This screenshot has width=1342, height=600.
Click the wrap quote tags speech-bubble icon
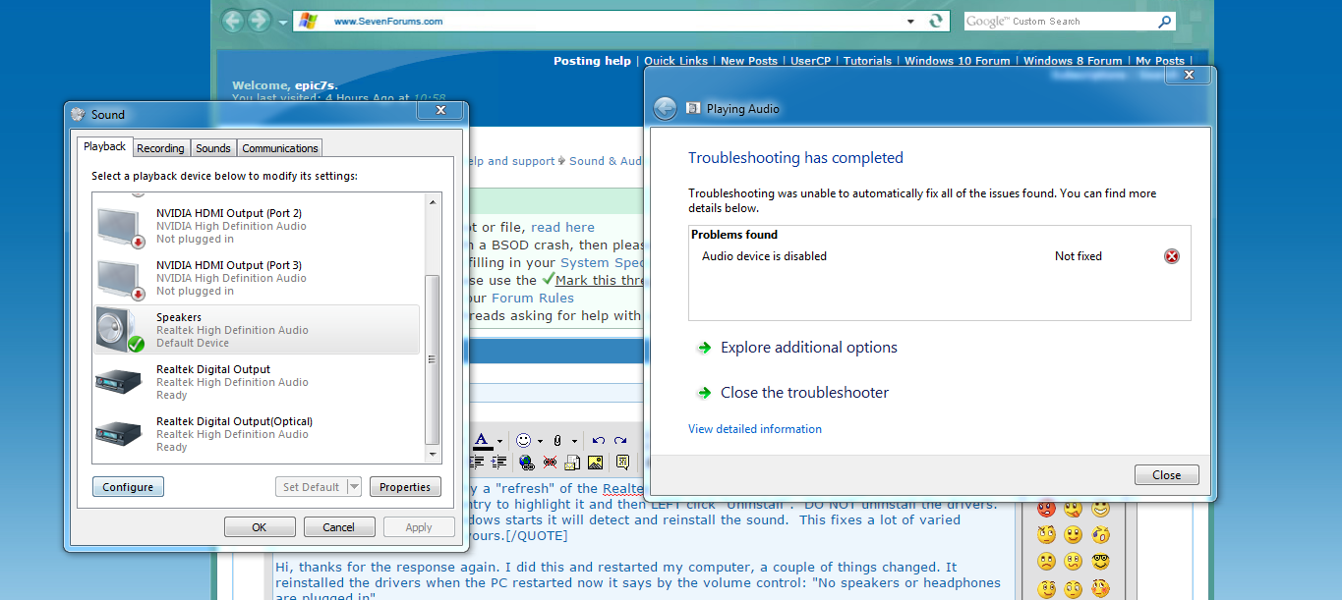622,463
